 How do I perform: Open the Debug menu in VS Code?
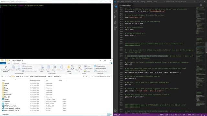coord(143,2)
